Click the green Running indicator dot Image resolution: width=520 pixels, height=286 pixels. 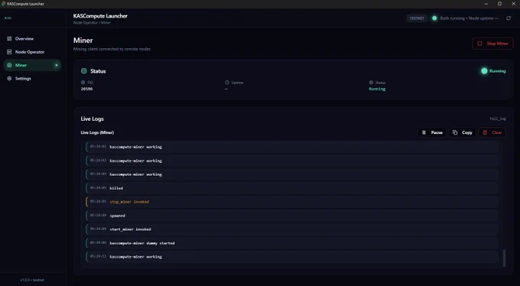click(x=484, y=71)
